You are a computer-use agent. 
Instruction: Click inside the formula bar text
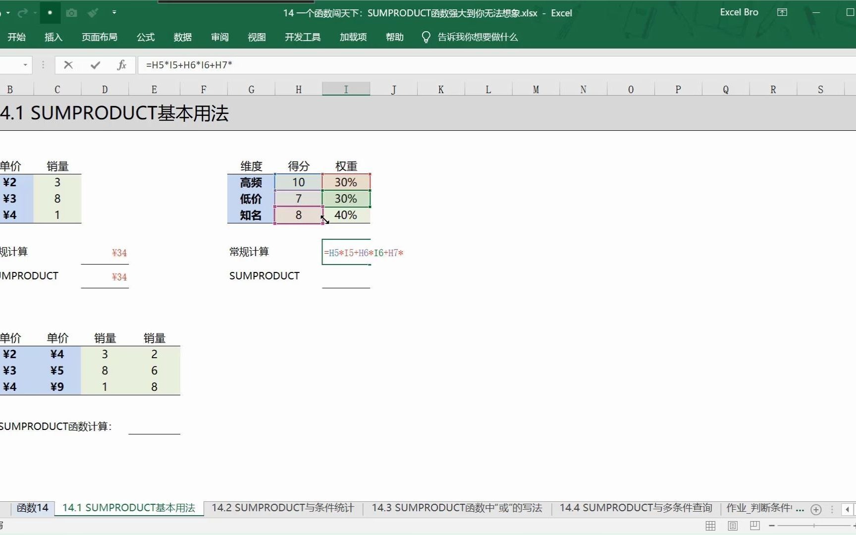(x=189, y=65)
